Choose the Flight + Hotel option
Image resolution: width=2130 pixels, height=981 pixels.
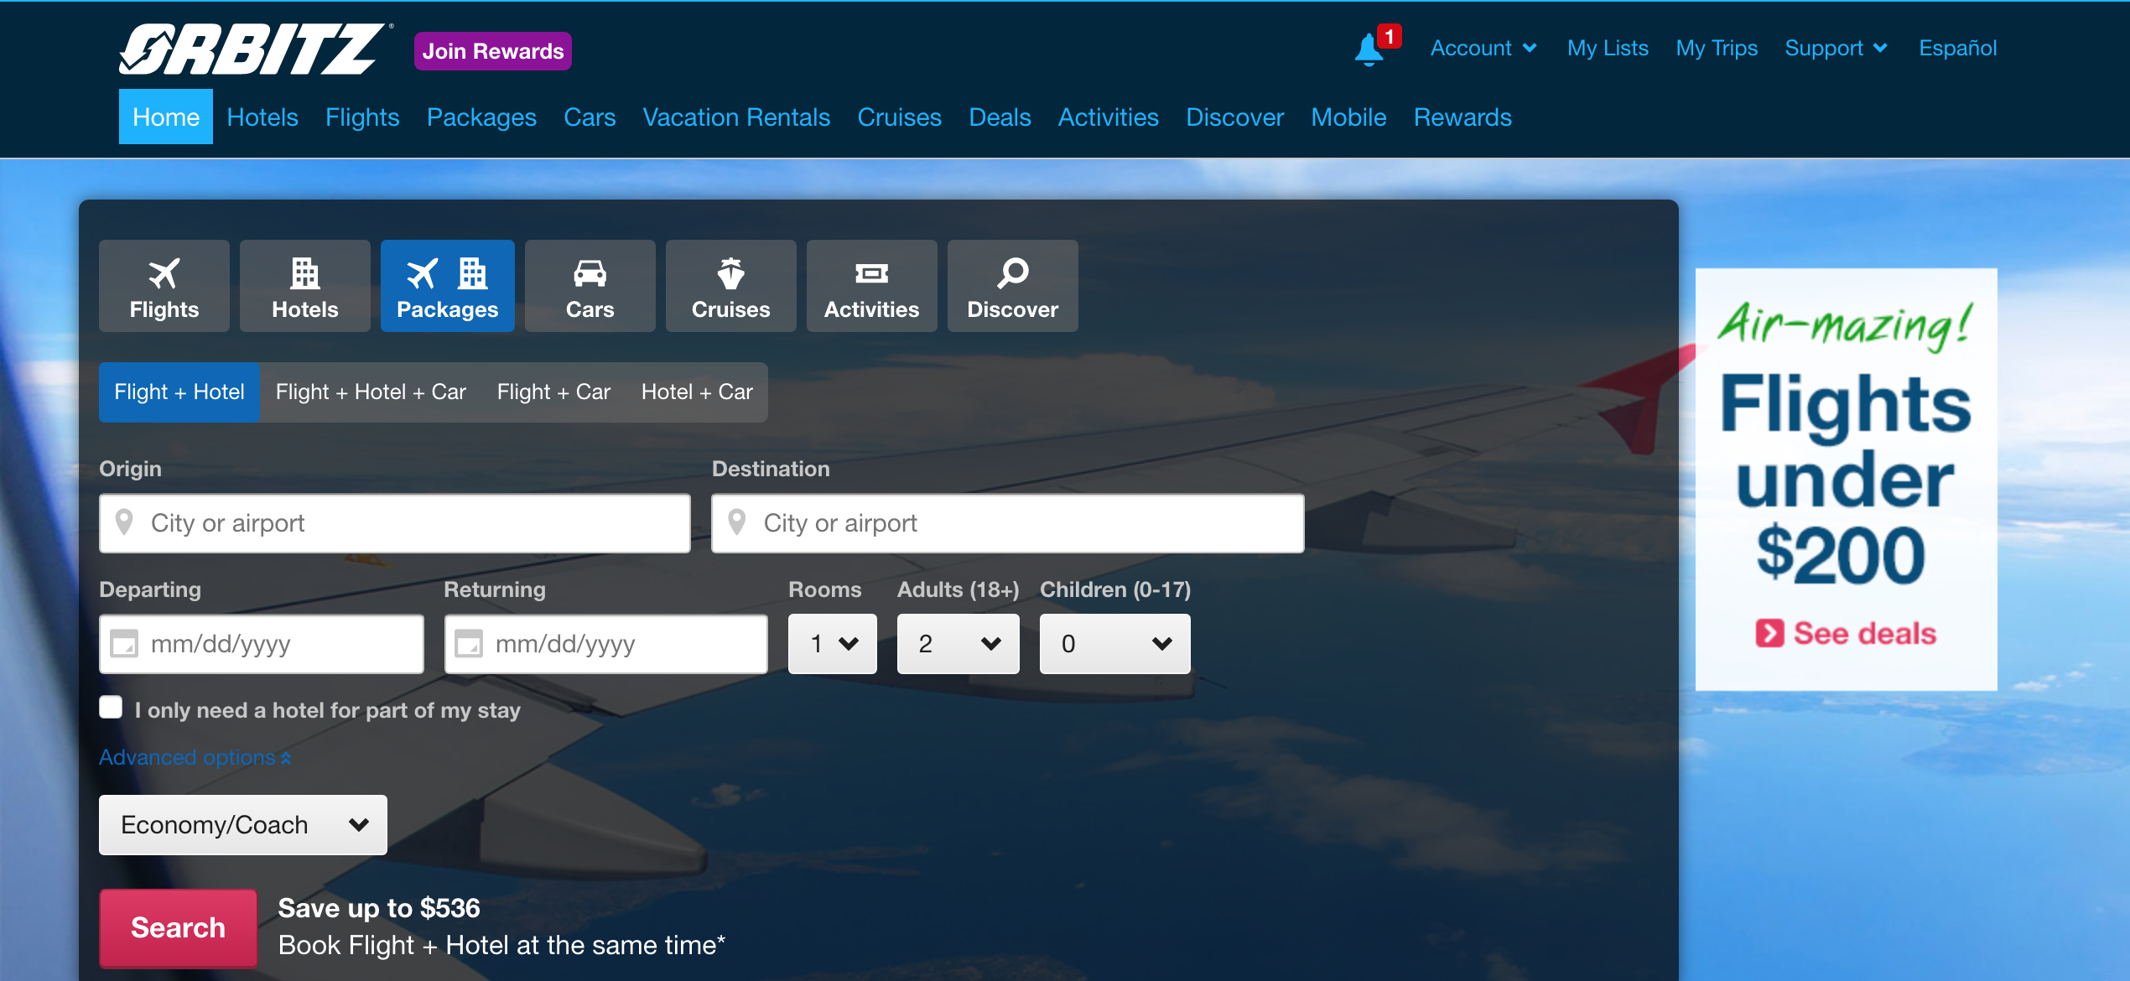179,392
